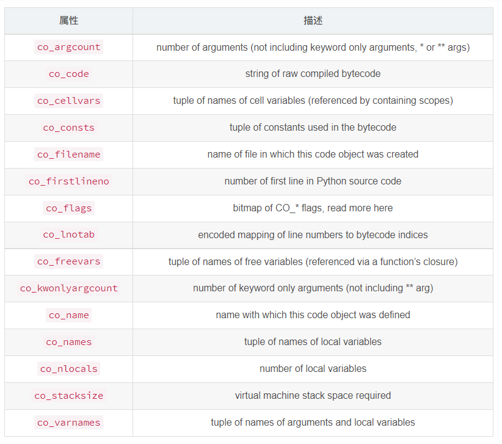Click the 属性 column header

point(68,21)
